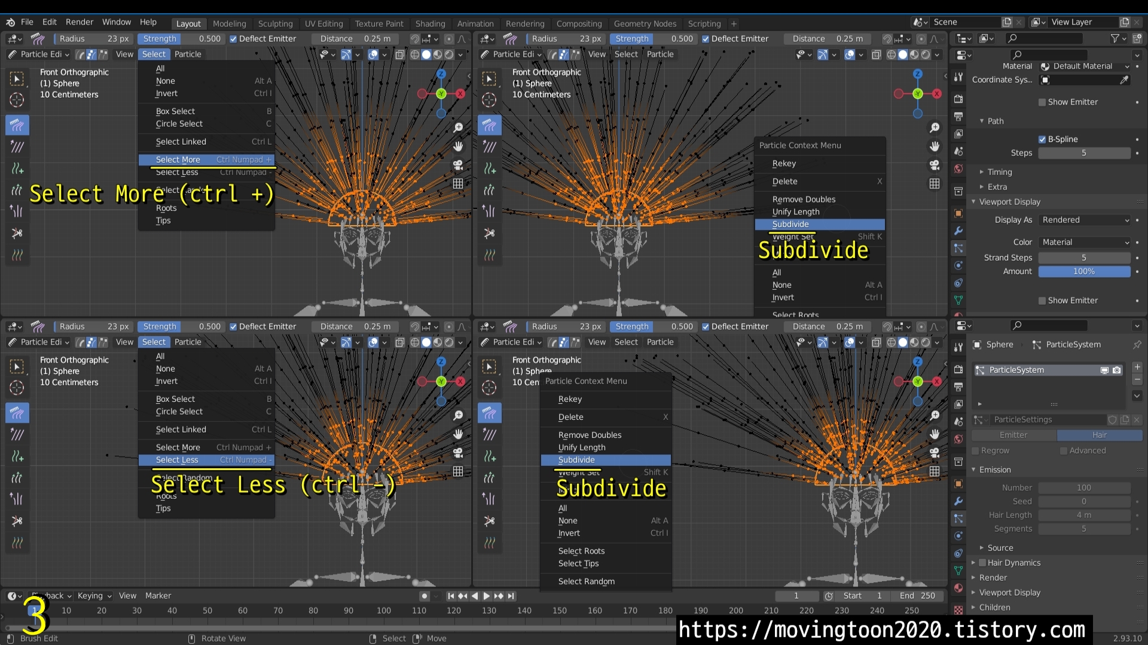Click the Hair Length 4 m field

[x=1084, y=515]
